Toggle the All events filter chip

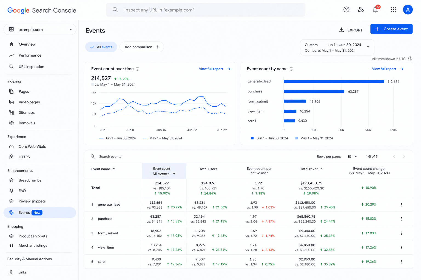pos(101,47)
